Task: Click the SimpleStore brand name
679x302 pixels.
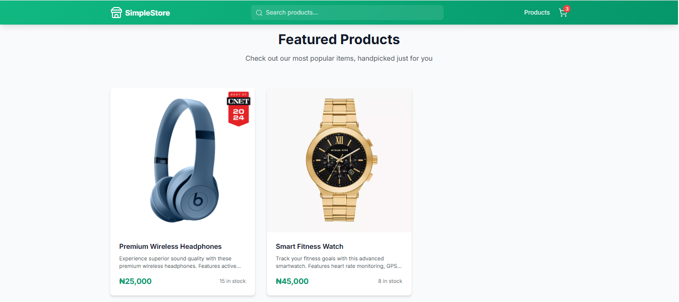Action: (x=146, y=12)
